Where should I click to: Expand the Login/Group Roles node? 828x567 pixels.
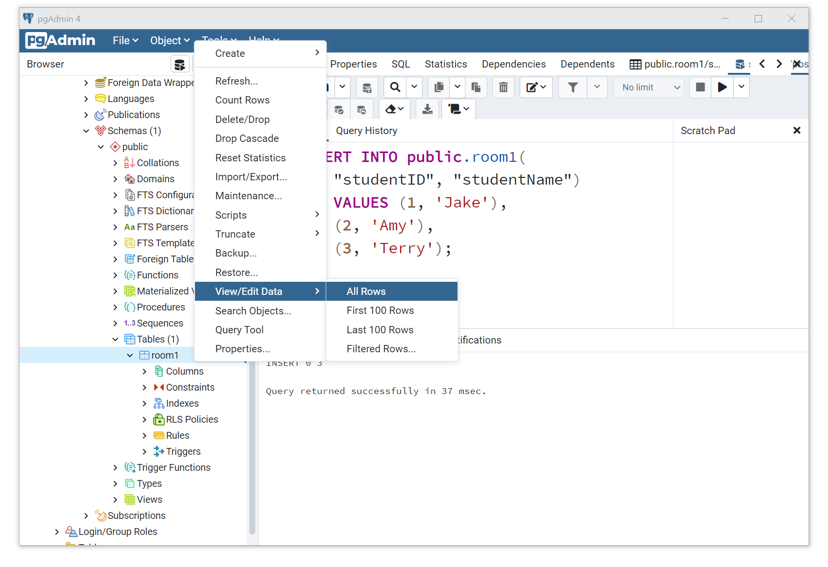coord(57,532)
